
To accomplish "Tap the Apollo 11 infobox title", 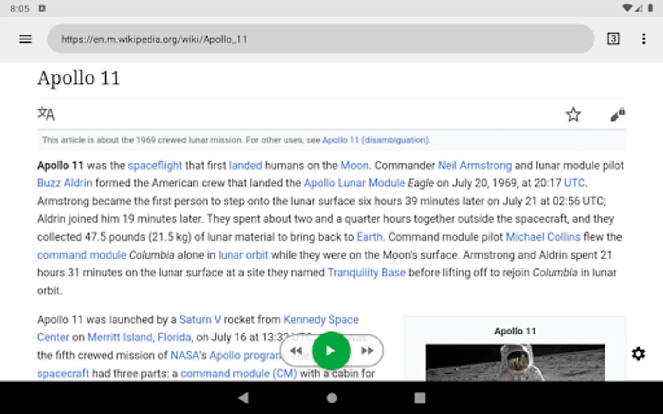I will pos(515,331).
